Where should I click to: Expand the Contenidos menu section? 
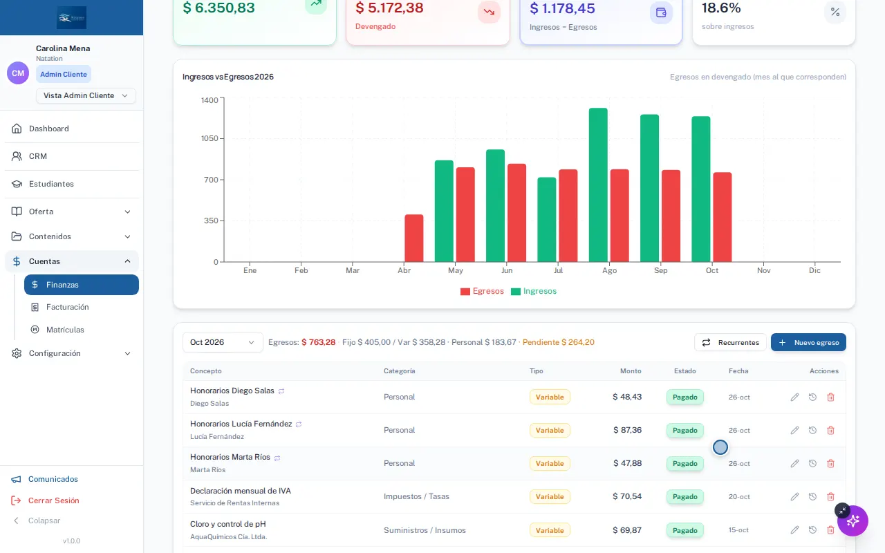(72, 236)
